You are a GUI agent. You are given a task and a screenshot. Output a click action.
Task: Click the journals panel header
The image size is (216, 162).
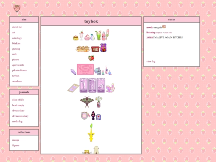24,92
